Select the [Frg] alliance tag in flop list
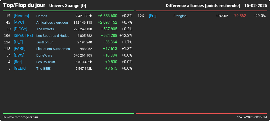Image resolution: width=270 pixels, height=121 pixels. pos(153,16)
